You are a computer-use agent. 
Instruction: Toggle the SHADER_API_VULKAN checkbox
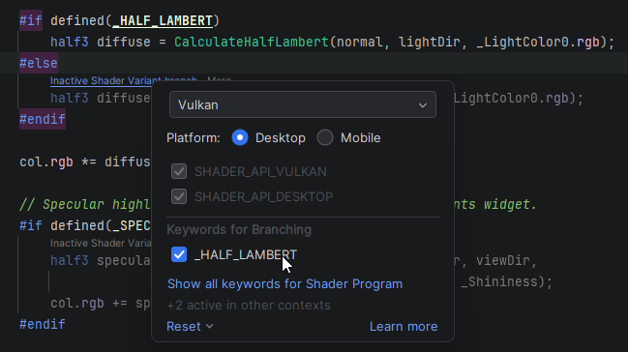pos(179,171)
